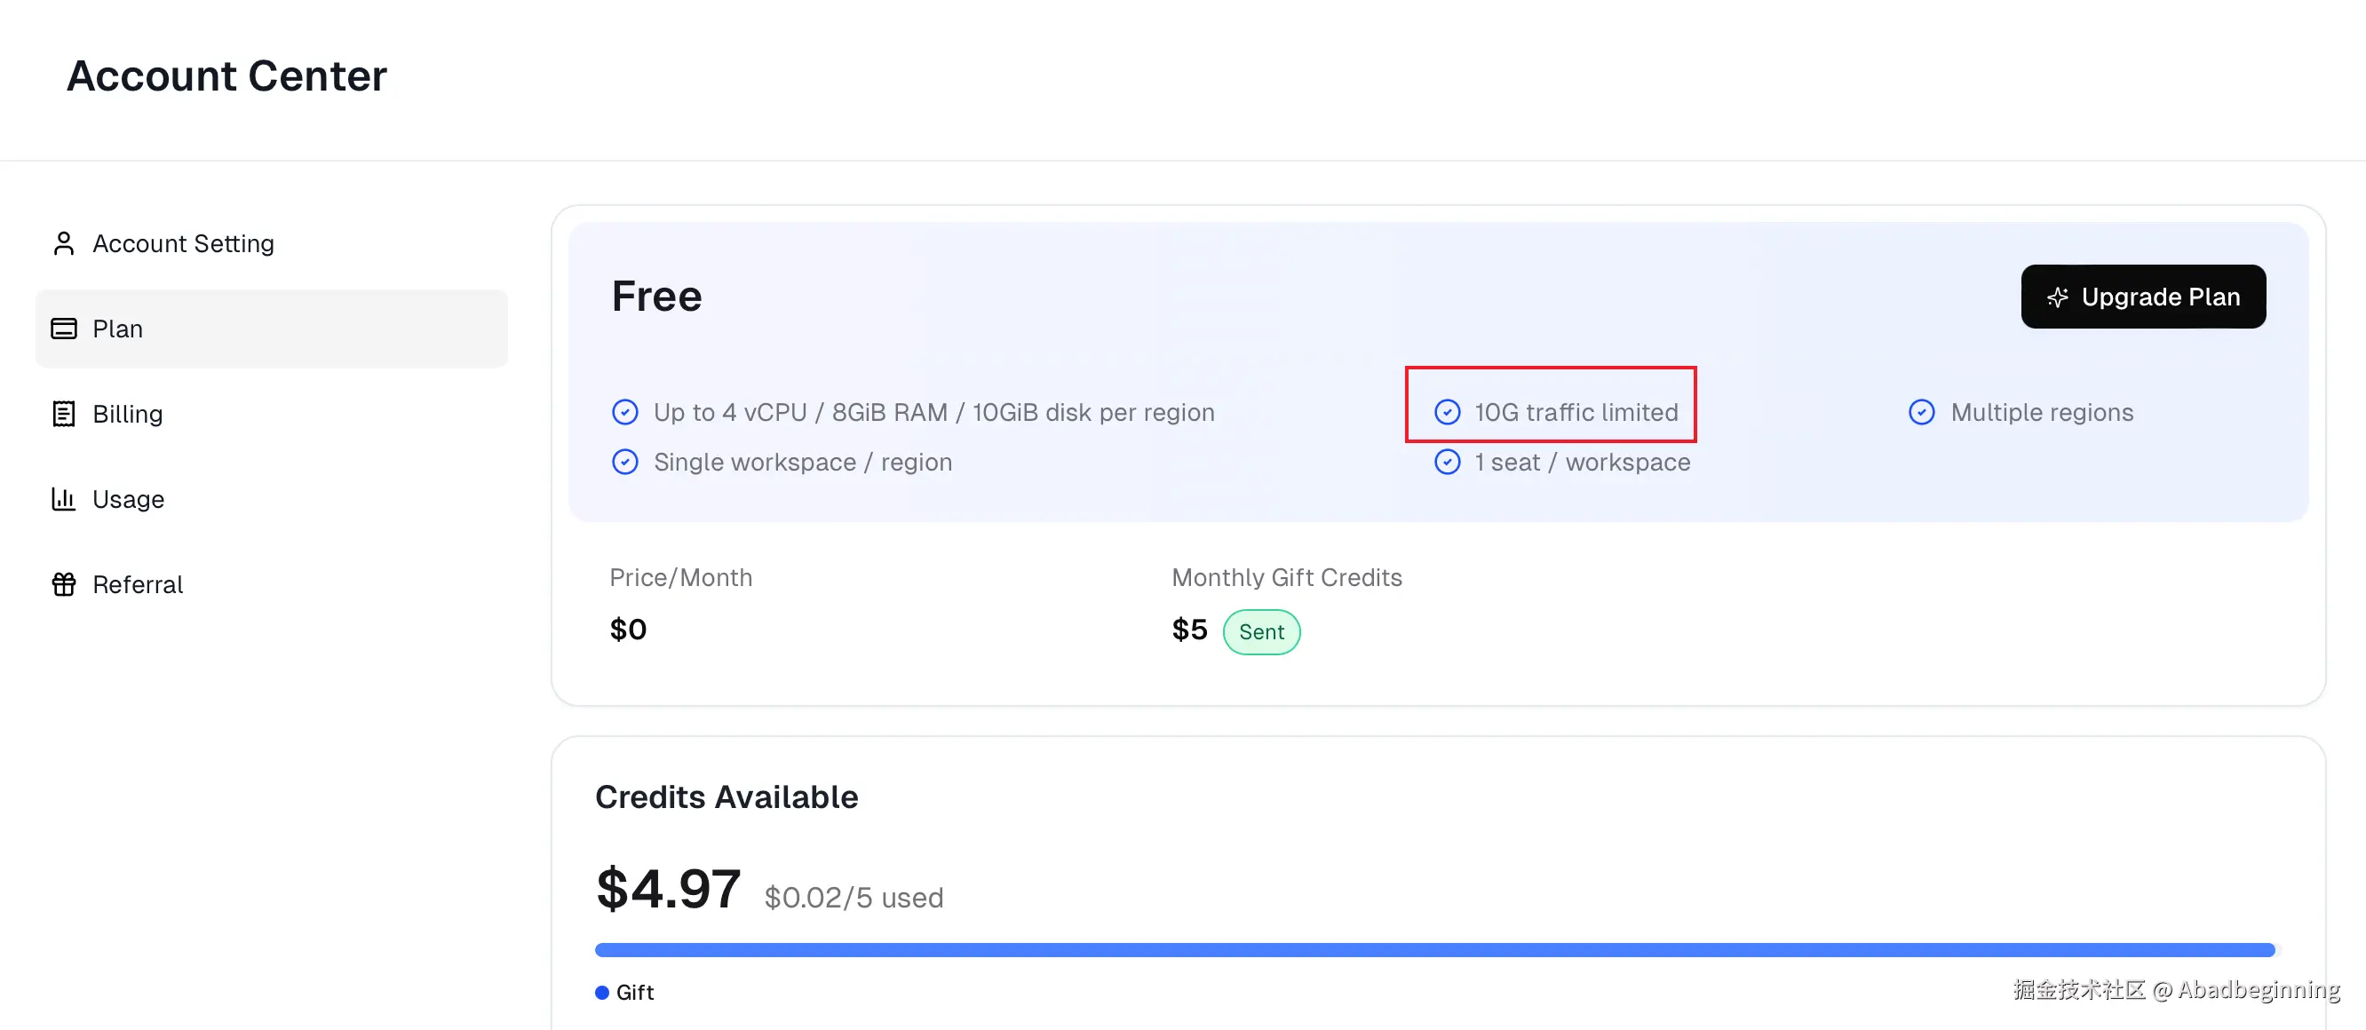Click check icon beside Multiple regions

coord(1921,412)
